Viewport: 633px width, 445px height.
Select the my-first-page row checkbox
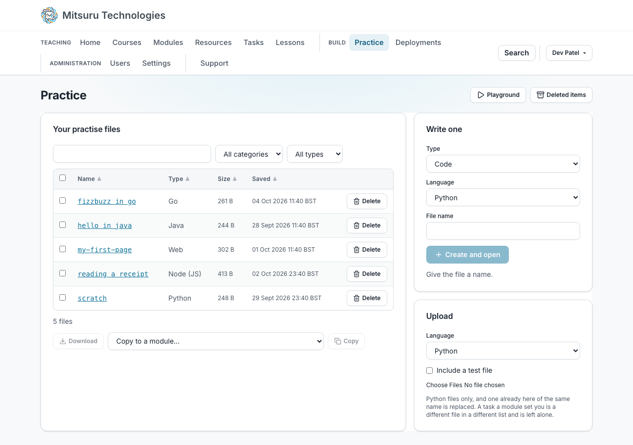62,249
